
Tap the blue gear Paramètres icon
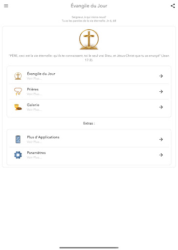pos(18,155)
